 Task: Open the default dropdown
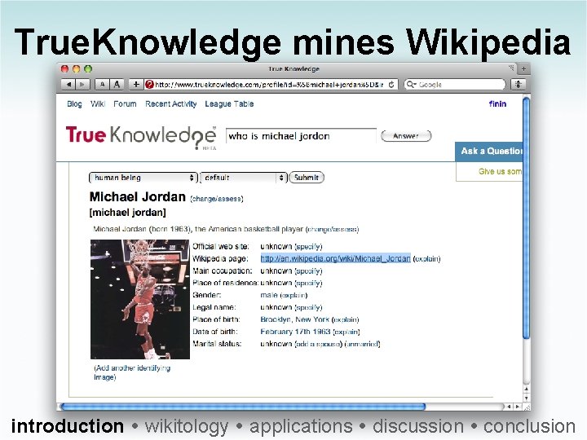pos(243,178)
